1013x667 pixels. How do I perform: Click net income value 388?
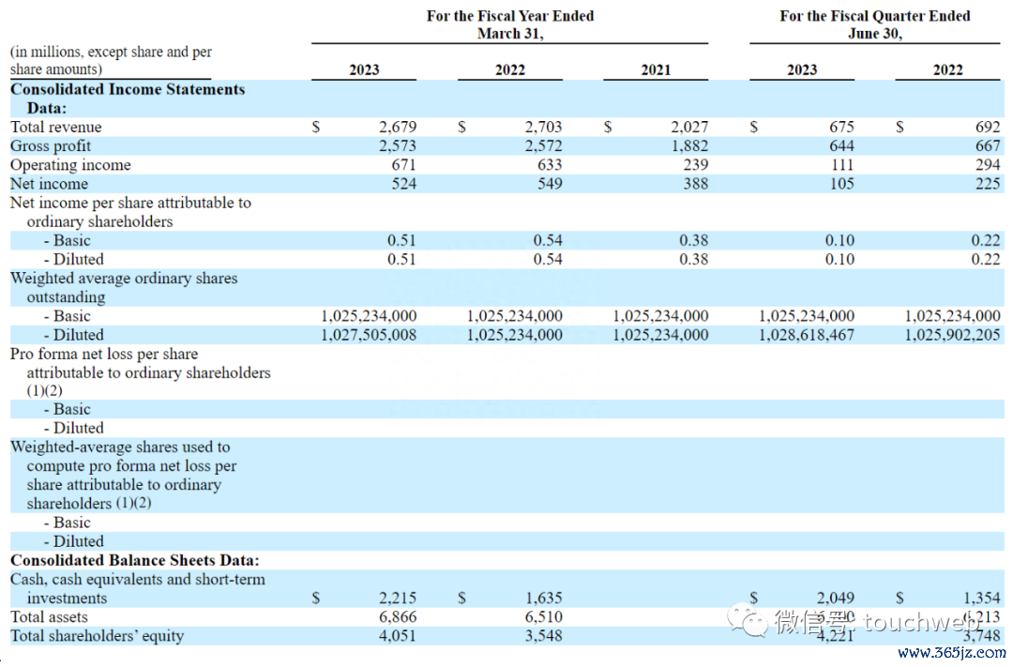coord(696,184)
